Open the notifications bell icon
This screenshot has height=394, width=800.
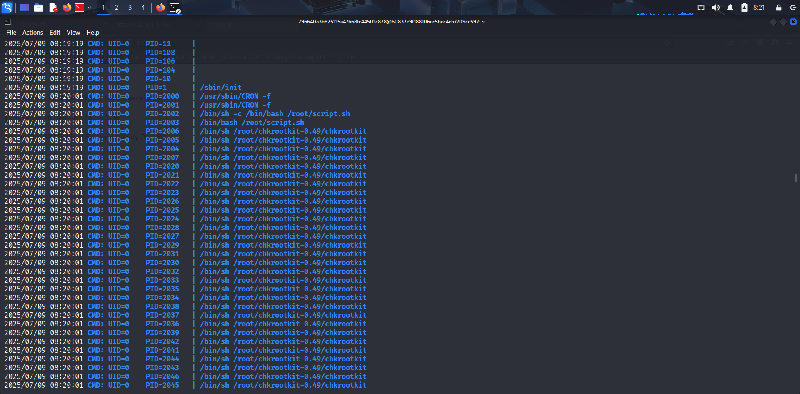point(730,8)
